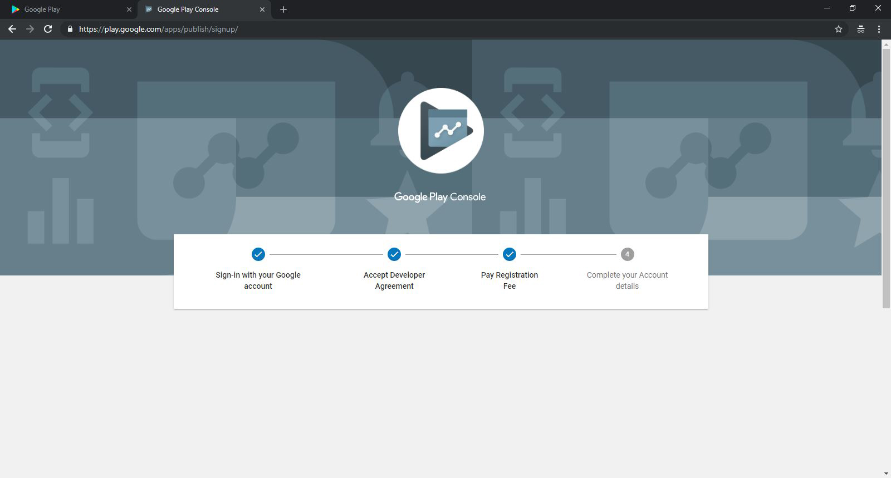Click the scrollbar down arrow
Viewport: 891px width, 478px height.
[x=886, y=474]
